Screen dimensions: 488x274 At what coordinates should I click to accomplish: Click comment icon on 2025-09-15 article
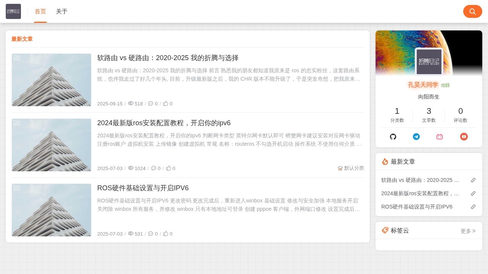pyautogui.click(x=151, y=104)
